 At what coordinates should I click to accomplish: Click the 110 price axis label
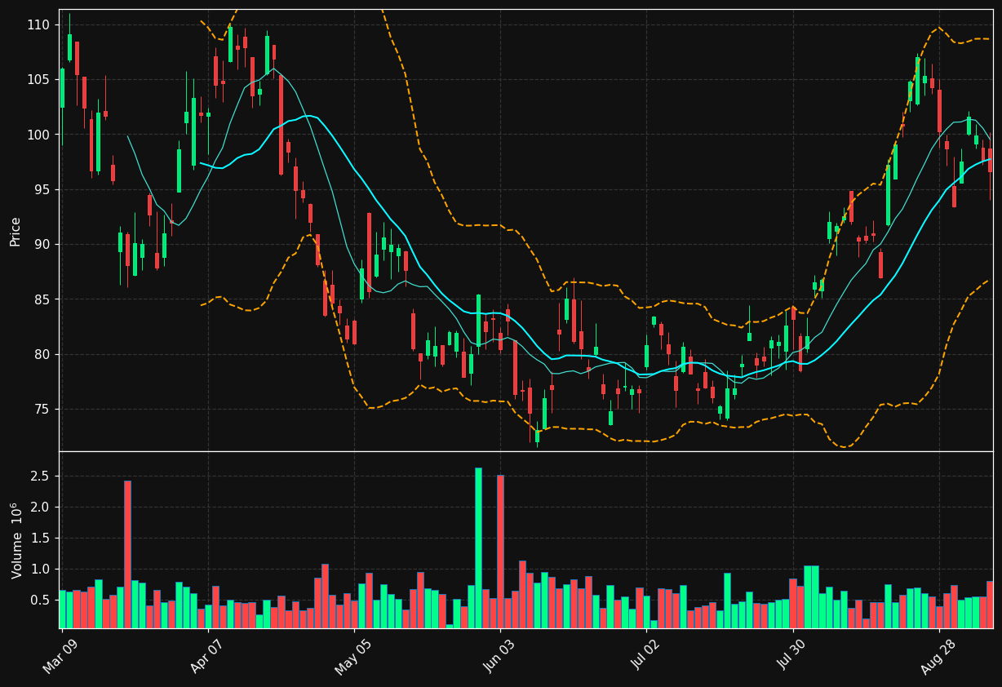coord(38,24)
